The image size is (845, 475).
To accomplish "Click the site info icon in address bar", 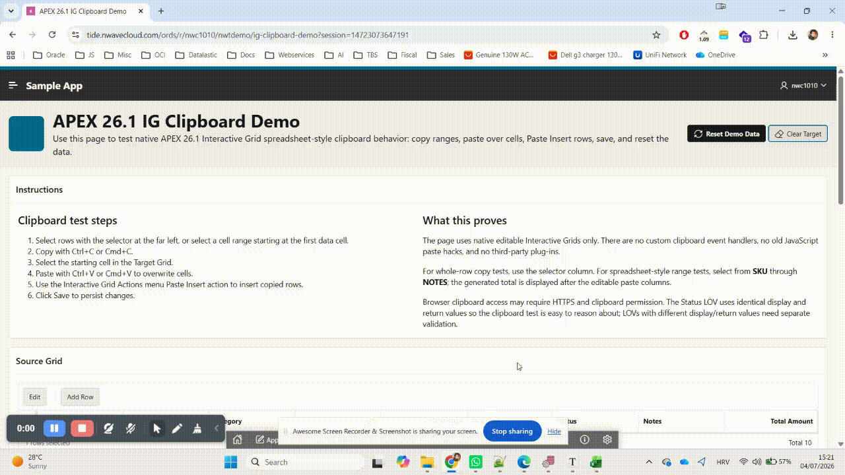I will 75,35.
